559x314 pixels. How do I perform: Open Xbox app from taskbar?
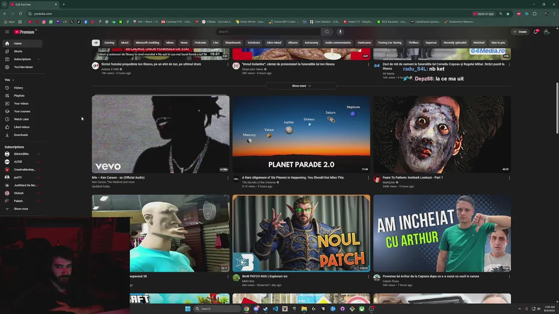(x=362, y=309)
